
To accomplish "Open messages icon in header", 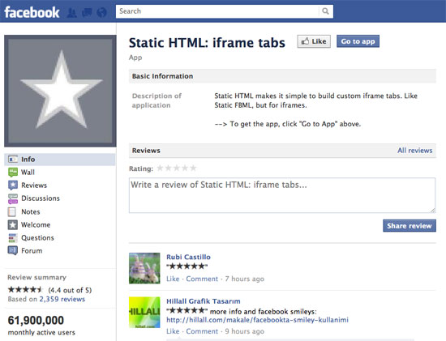I will pos(87,12).
